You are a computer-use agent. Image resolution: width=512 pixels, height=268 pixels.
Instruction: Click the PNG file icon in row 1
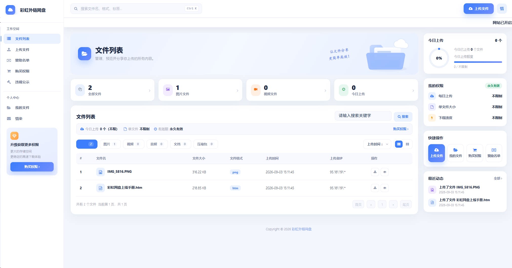(101, 172)
